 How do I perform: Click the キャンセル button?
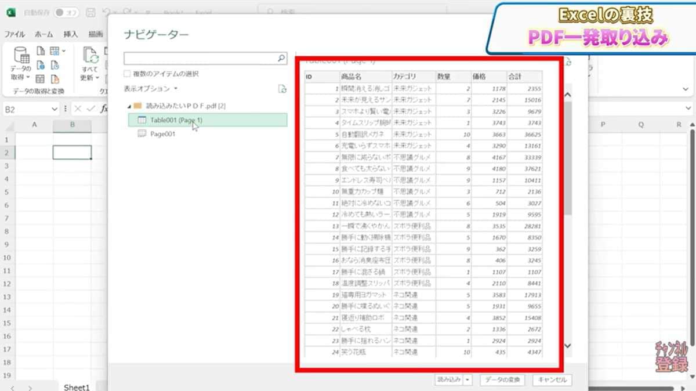(551, 380)
